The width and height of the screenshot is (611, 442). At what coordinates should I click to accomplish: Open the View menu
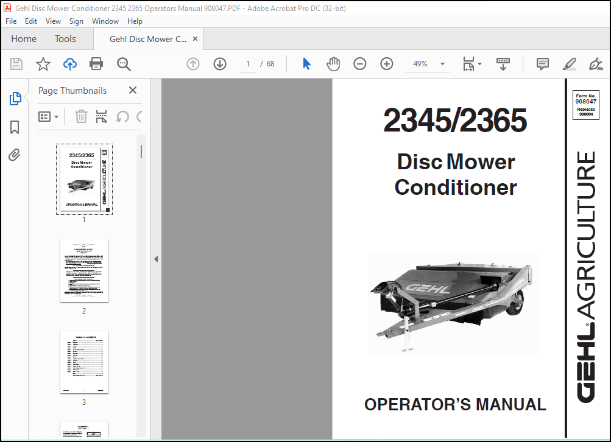click(53, 21)
